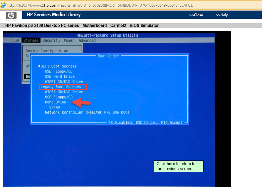Select Legacy Boot Sources entry
The width and height of the screenshot is (262, 195).
pyautogui.click(x=61, y=87)
